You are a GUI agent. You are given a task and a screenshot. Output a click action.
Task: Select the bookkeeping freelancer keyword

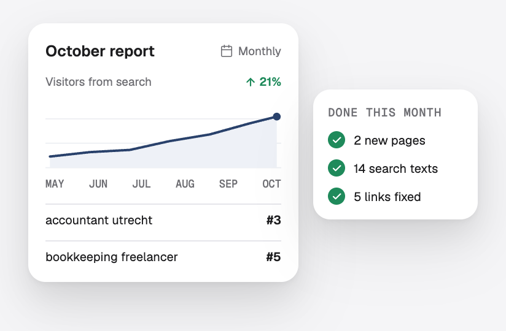112,257
